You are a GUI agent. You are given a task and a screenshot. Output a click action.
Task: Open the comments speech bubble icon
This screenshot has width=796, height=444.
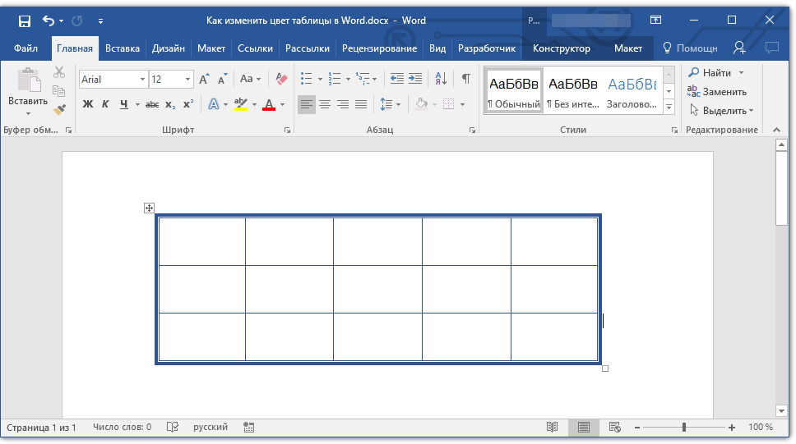tap(772, 48)
